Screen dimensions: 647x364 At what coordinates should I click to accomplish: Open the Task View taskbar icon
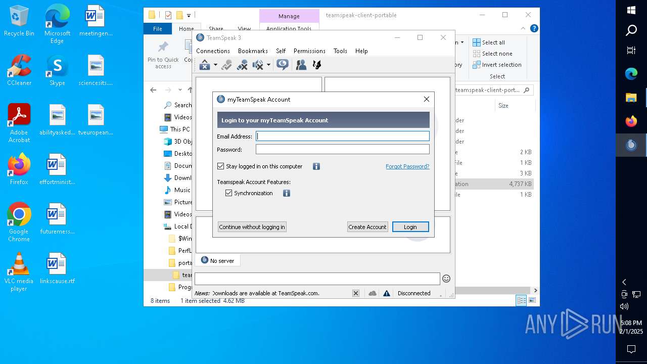(631, 51)
